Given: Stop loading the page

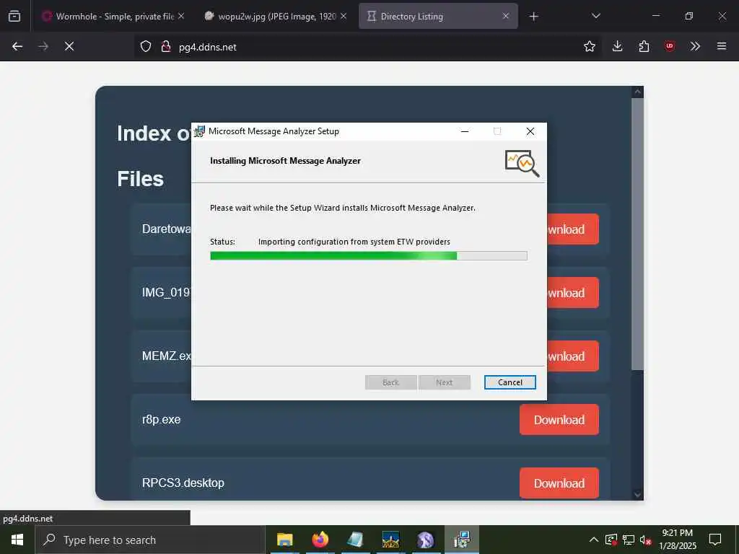Looking at the screenshot, I should click(x=69, y=46).
